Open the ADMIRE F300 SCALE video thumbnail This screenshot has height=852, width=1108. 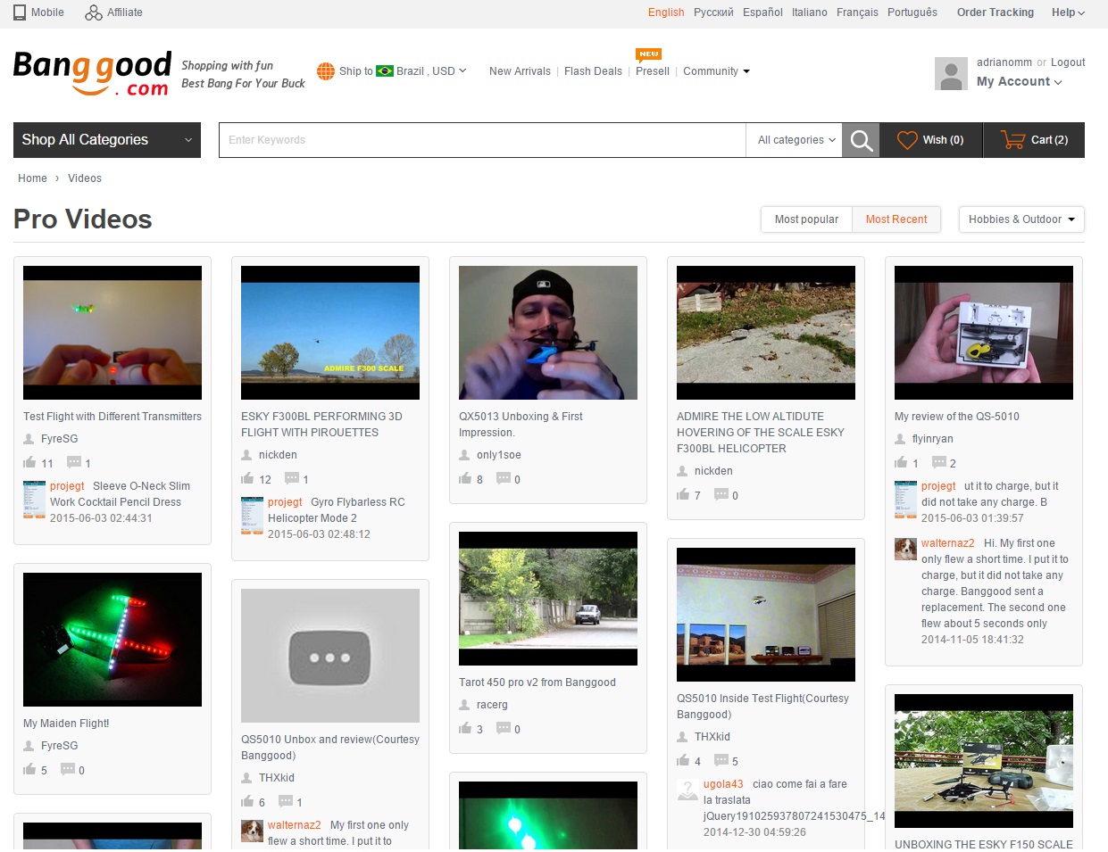[x=330, y=333]
